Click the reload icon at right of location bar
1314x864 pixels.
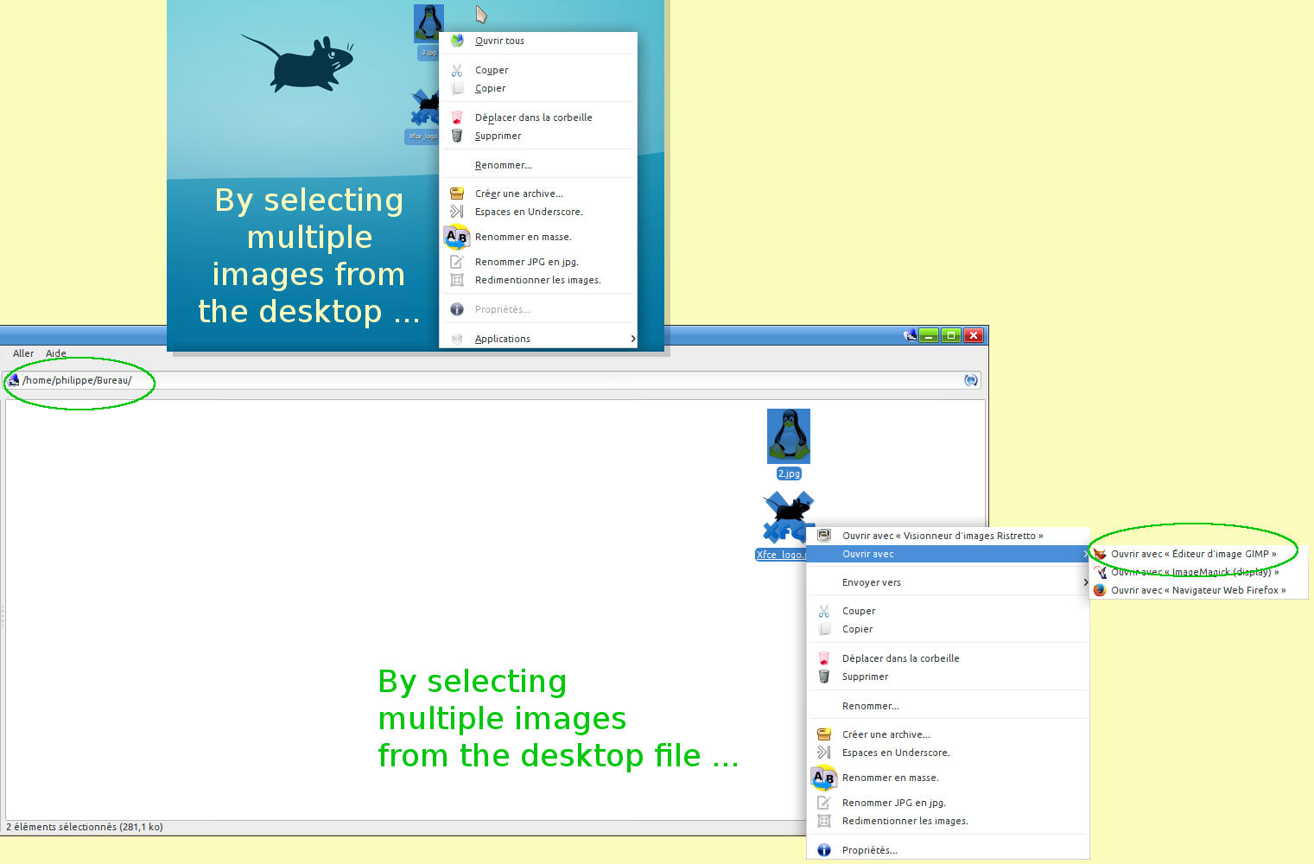(971, 380)
